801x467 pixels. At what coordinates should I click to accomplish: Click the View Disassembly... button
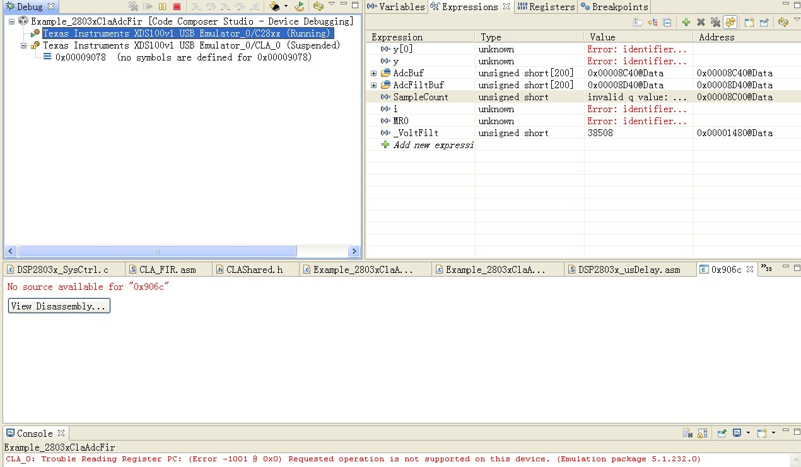59,306
